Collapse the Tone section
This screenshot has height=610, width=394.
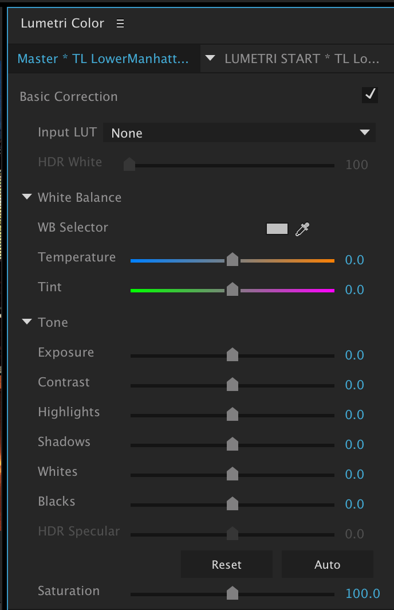pyautogui.click(x=27, y=322)
